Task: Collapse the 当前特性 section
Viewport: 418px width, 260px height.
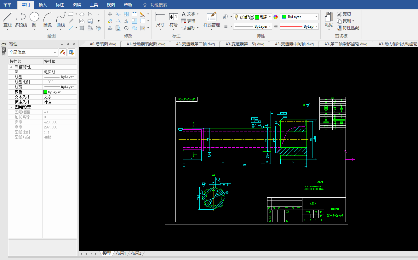Action: click(x=11, y=67)
